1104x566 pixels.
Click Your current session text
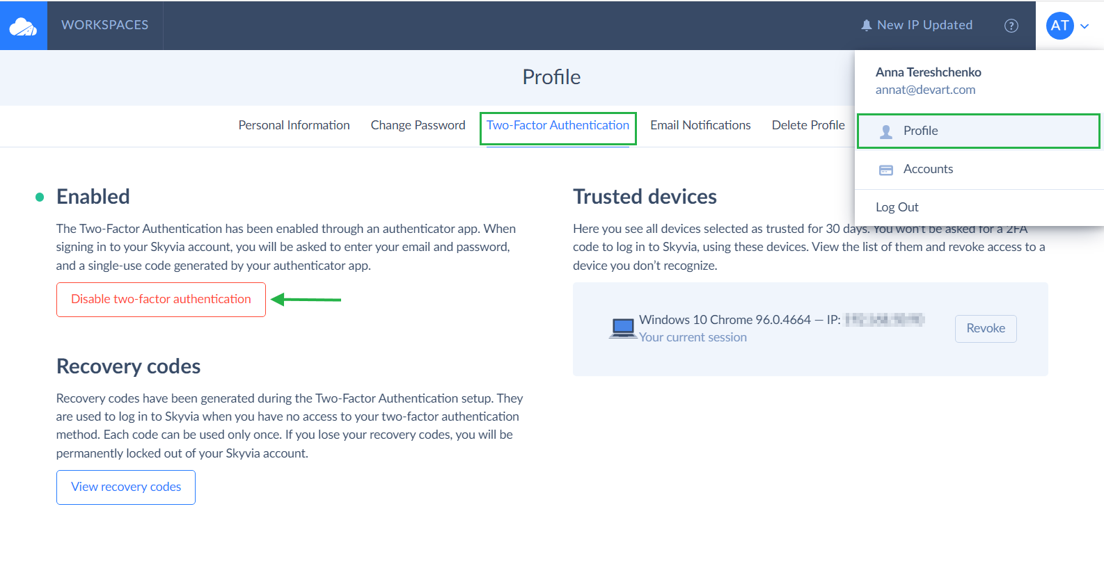(x=693, y=337)
